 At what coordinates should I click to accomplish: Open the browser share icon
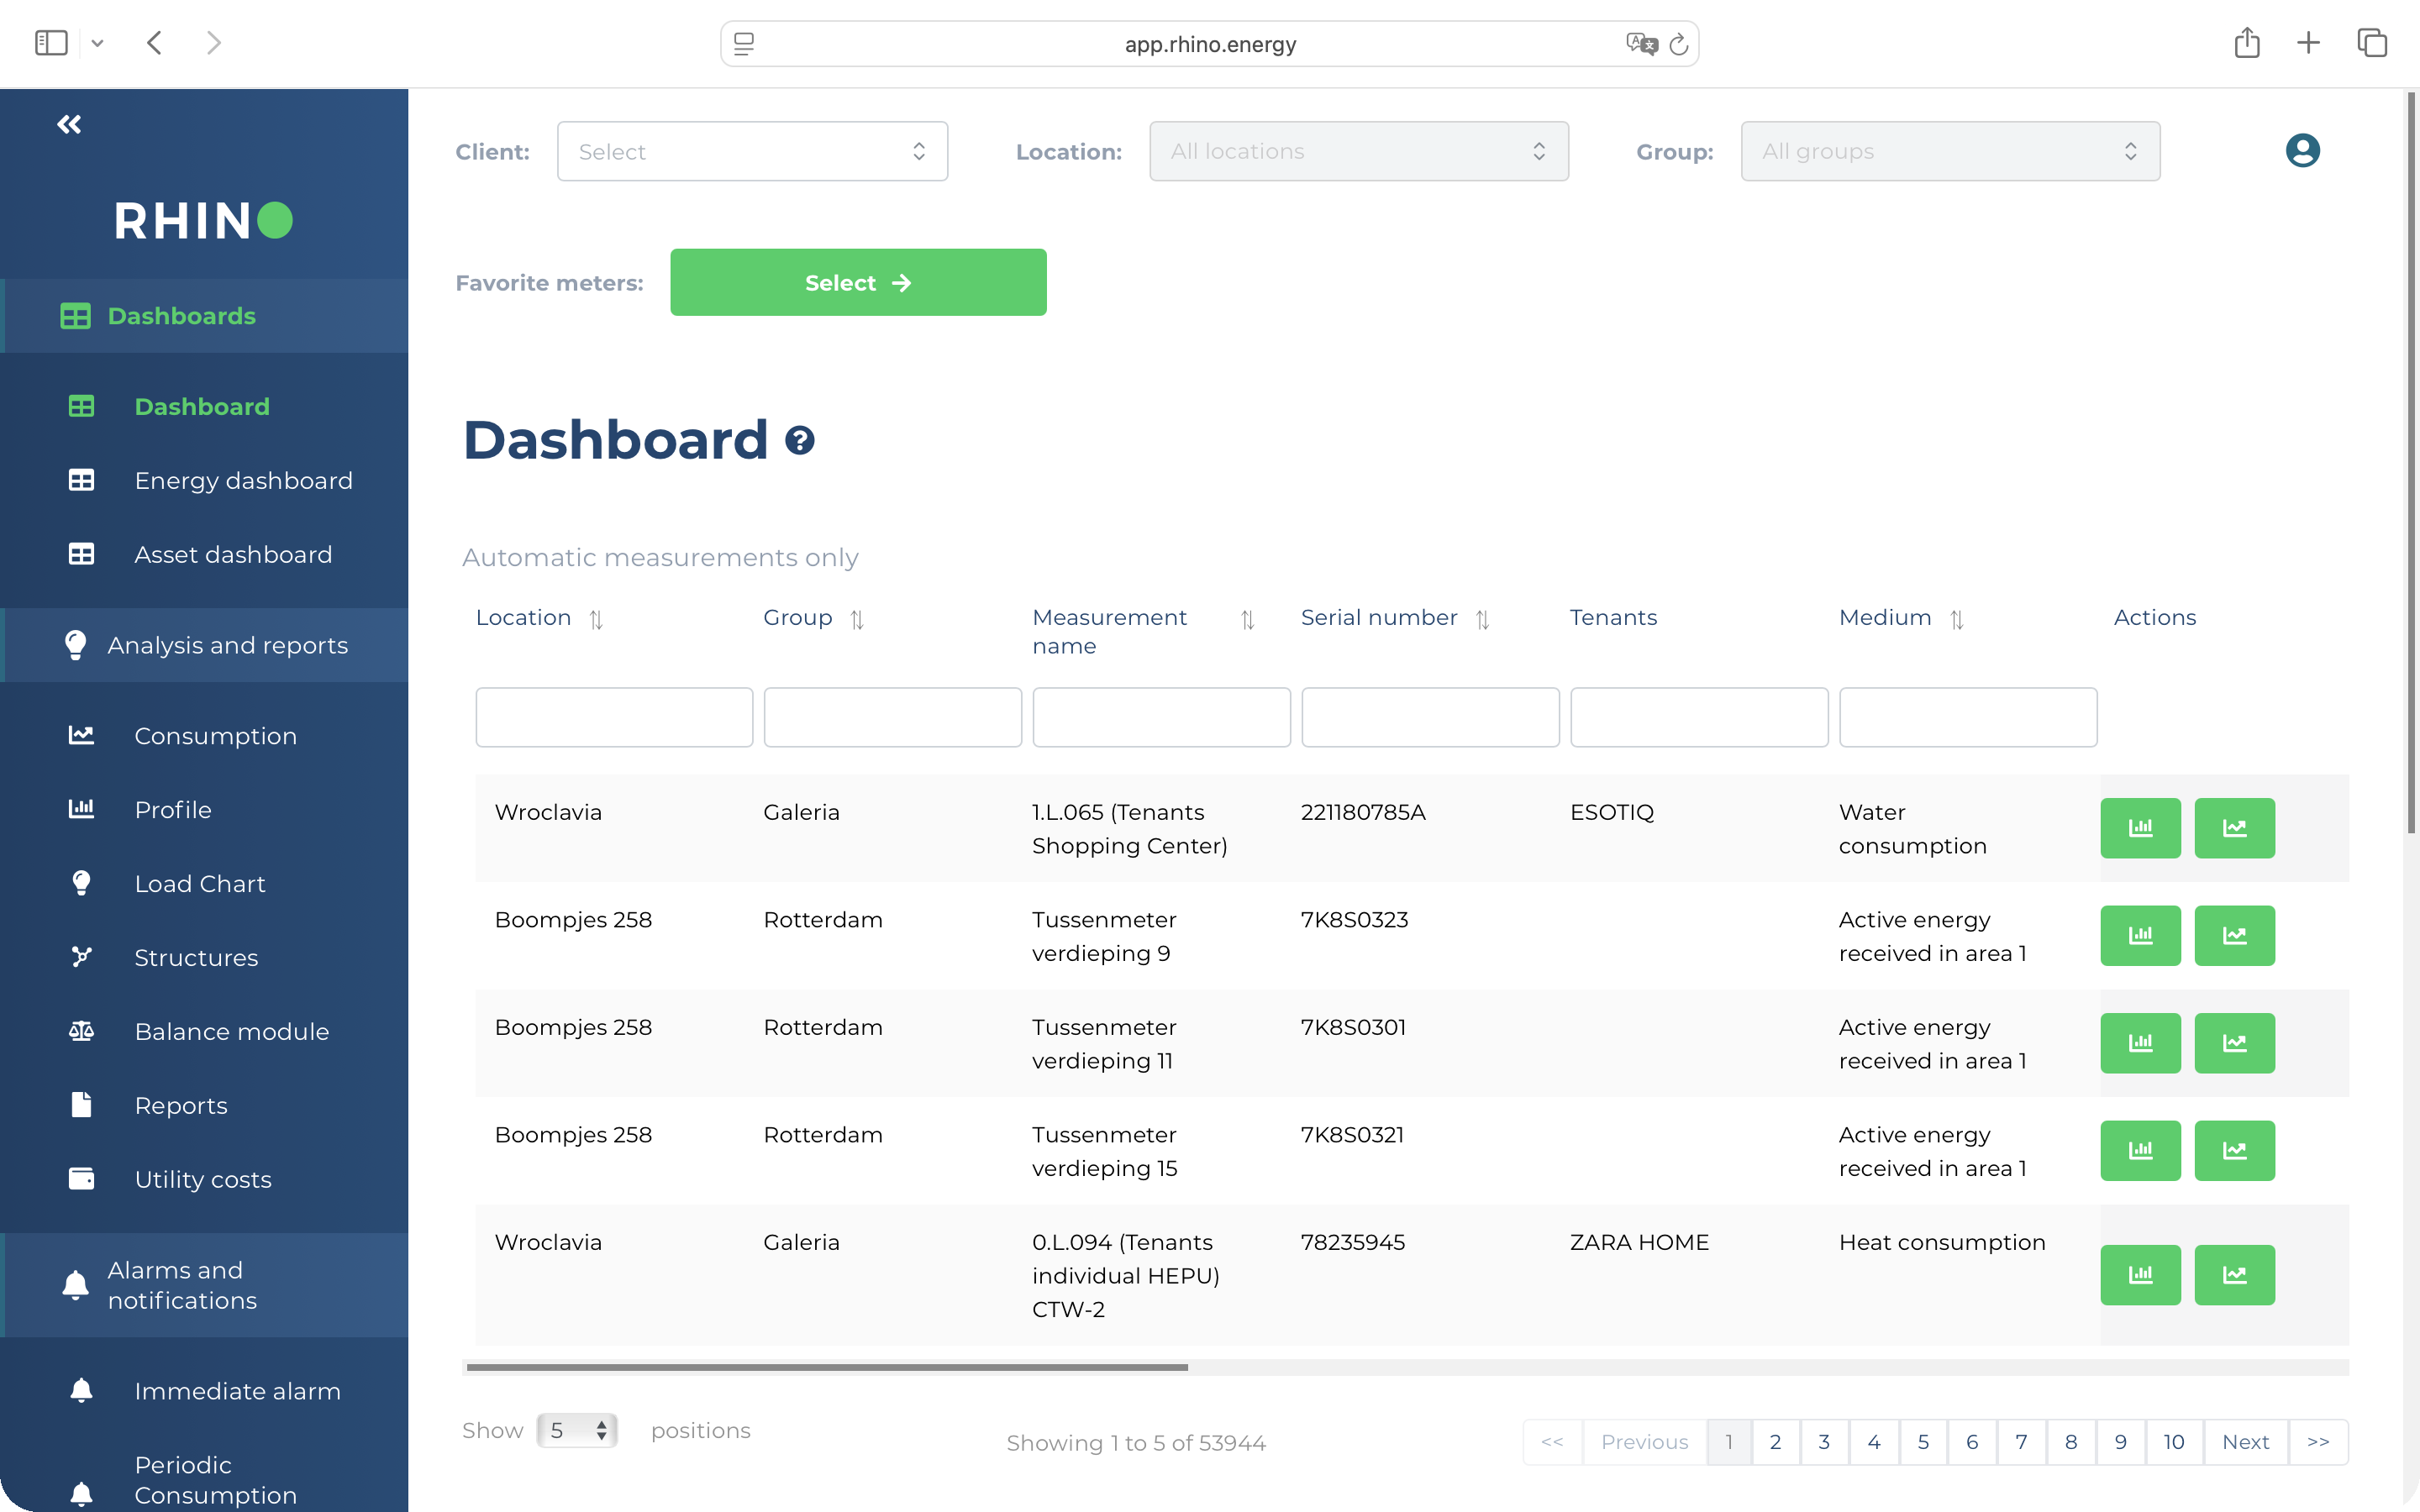point(2247,43)
